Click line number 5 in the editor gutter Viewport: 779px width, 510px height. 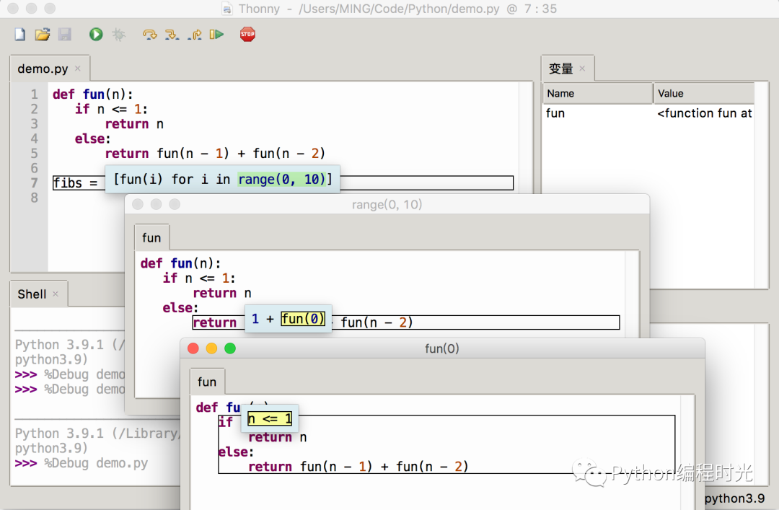[x=35, y=154]
